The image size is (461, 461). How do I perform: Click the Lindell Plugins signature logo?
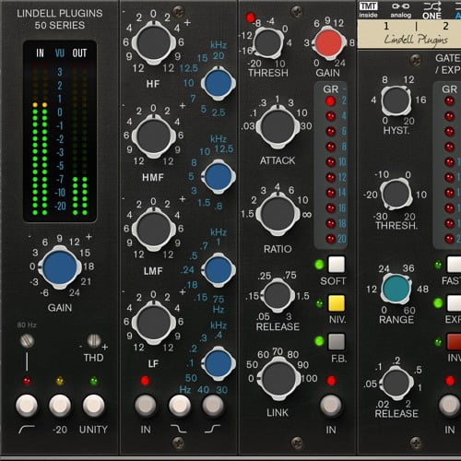coord(416,40)
